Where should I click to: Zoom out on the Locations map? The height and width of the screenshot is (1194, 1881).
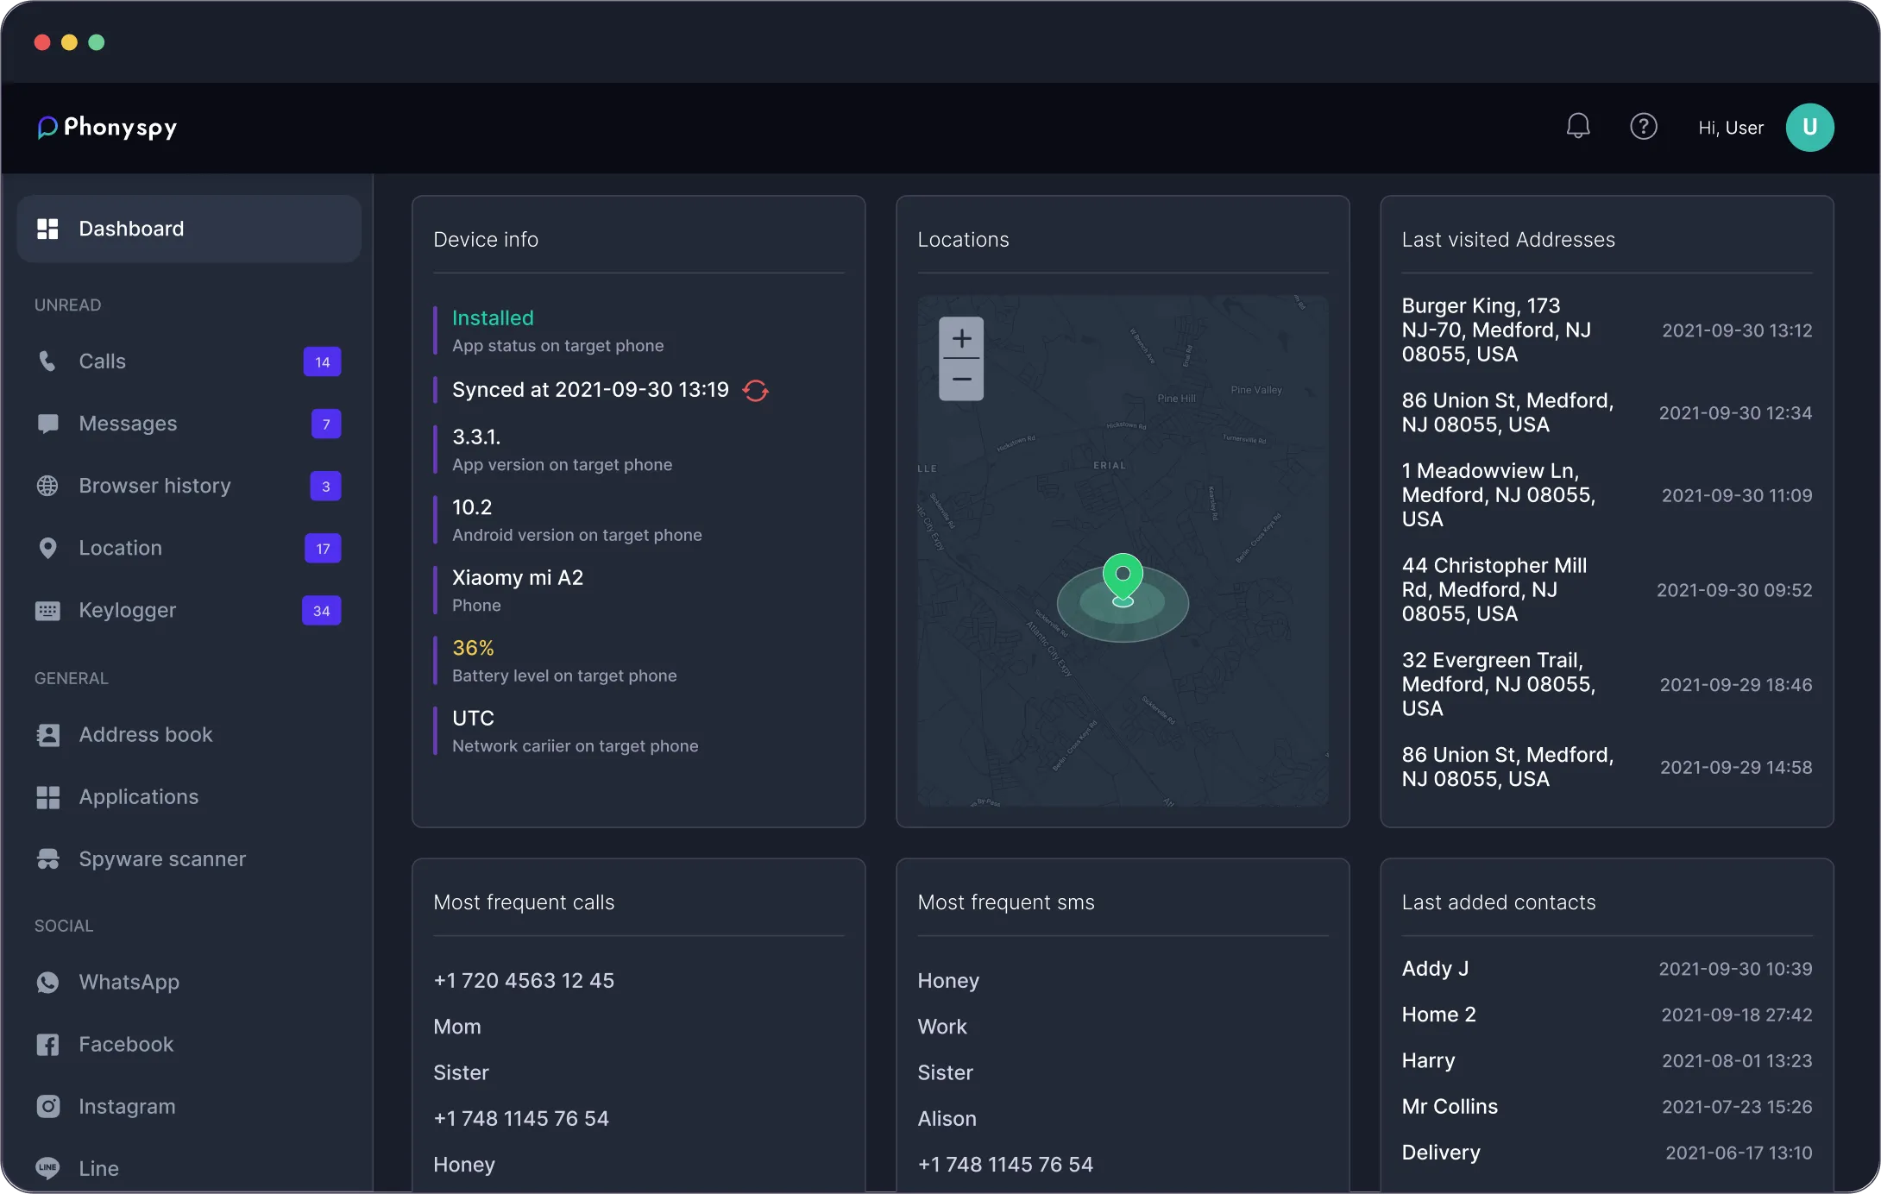[x=960, y=380]
